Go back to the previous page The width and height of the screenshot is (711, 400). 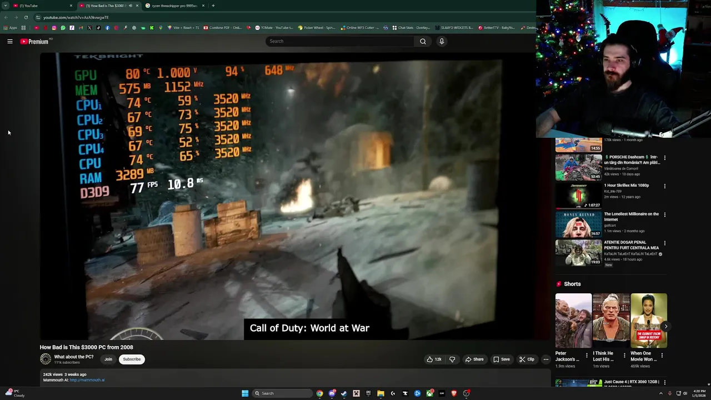click(6, 17)
